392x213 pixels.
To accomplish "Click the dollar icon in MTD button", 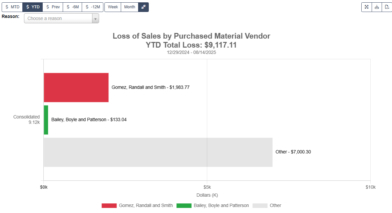I will pyautogui.click(x=6, y=7).
